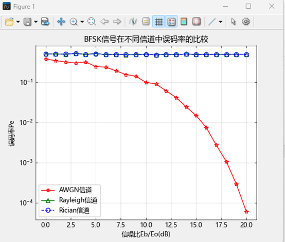Click the 10.0 x-axis tick label

(x=146, y=225)
